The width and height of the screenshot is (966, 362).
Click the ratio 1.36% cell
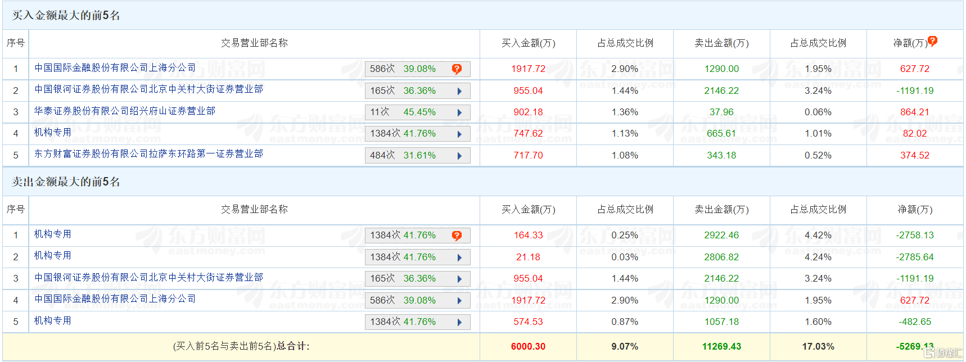[x=625, y=112]
